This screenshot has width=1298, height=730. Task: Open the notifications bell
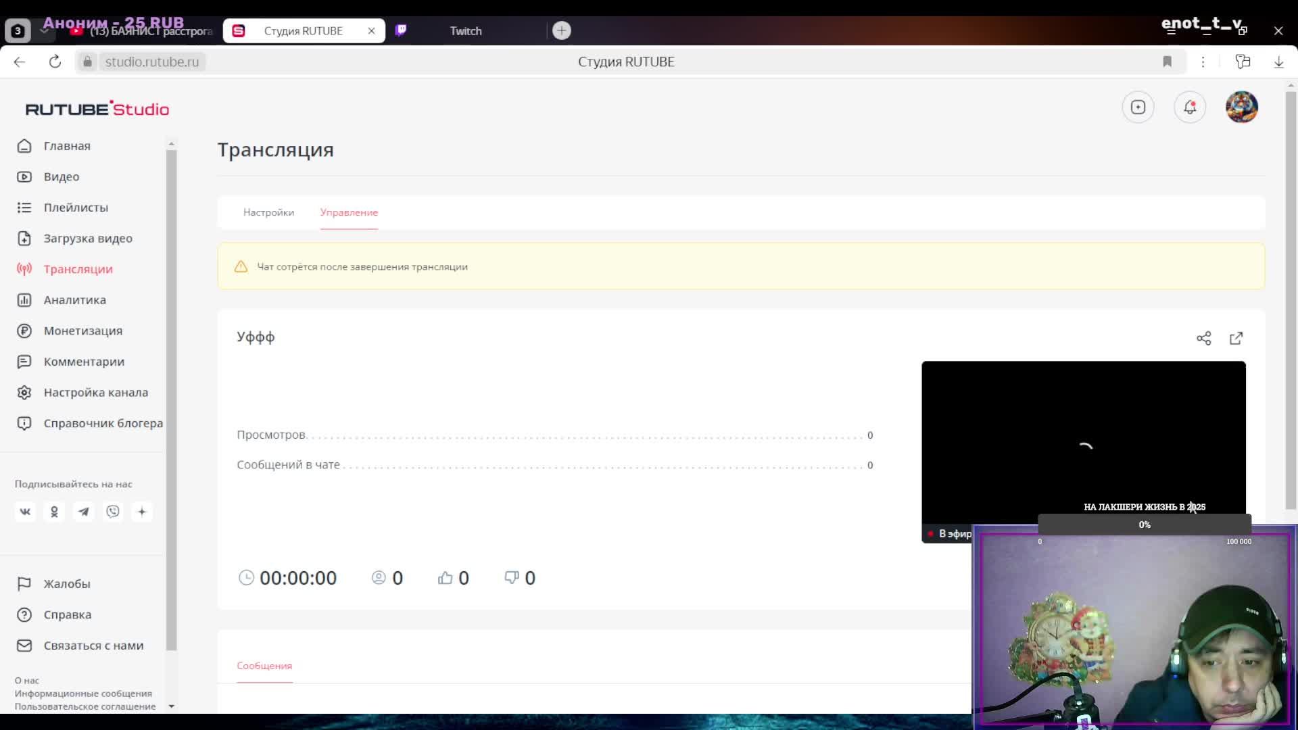(x=1190, y=107)
